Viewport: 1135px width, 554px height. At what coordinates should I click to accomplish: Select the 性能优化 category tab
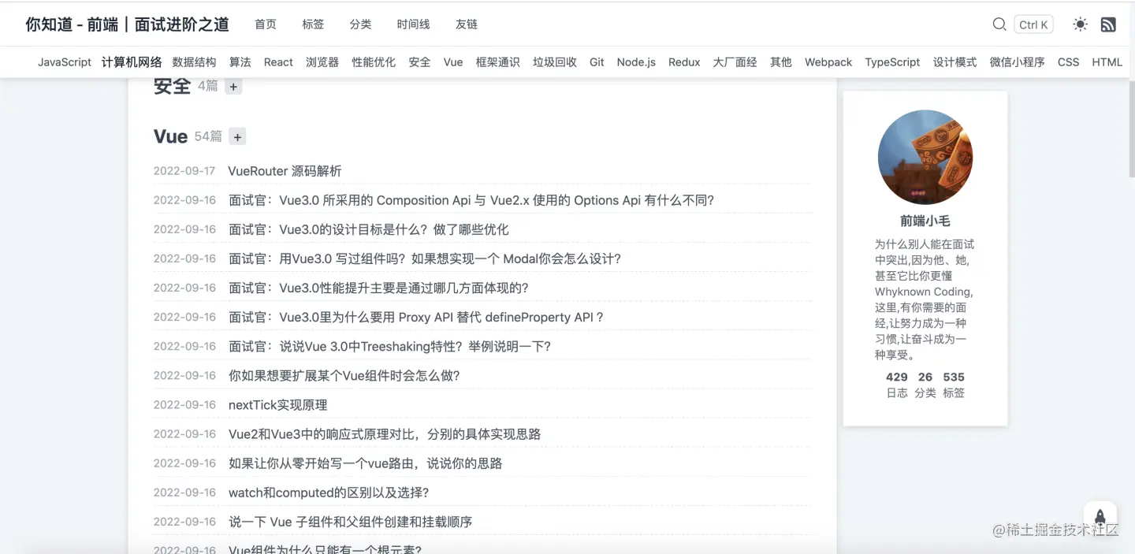(x=374, y=62)
